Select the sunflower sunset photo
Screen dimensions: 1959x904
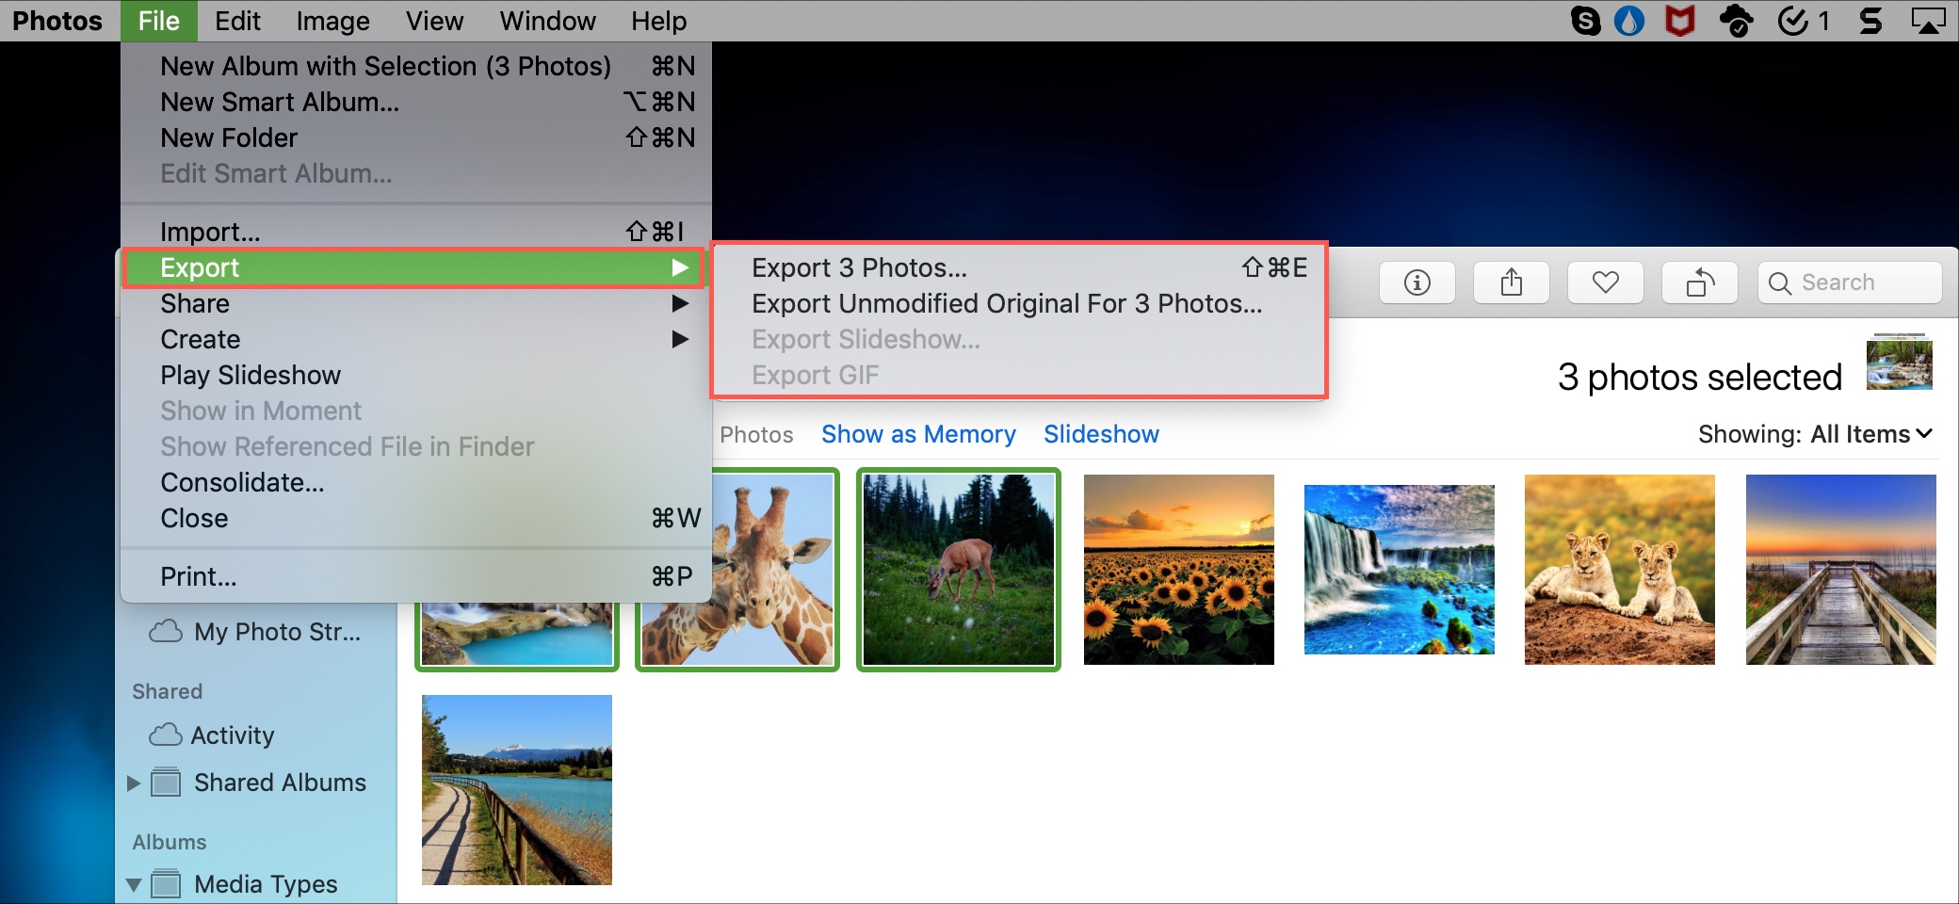(1179, 570)
